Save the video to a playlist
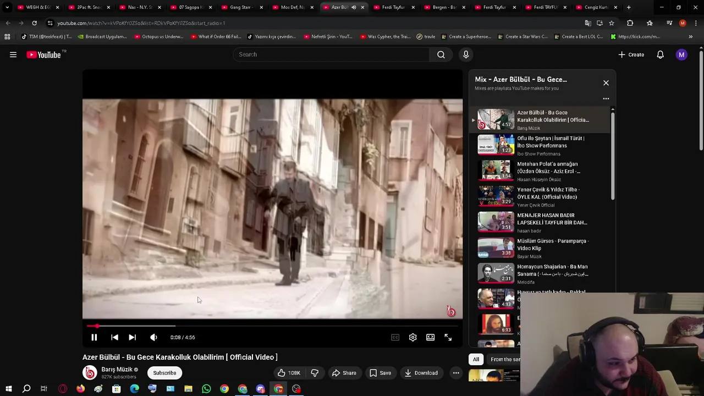The image size is (704, 396). click(380, 373)
